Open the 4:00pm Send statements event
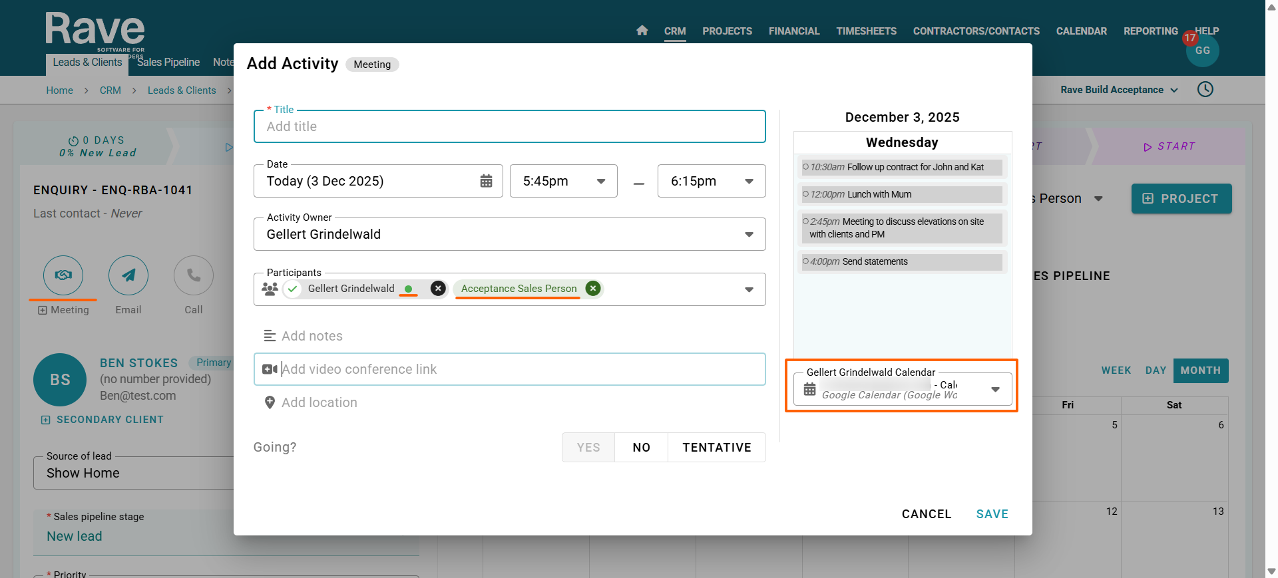Viewport: 1278px width, 578px height. tap(902, 262)
